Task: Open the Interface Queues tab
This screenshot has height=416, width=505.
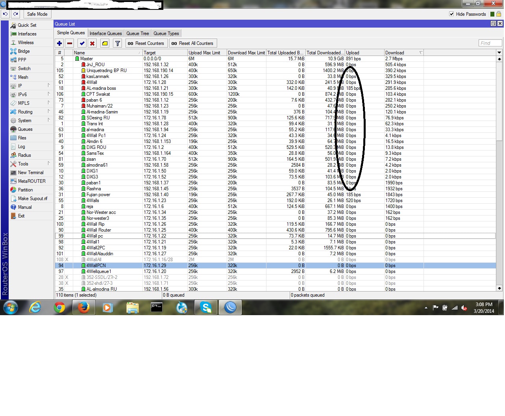Action: (105, 33)
